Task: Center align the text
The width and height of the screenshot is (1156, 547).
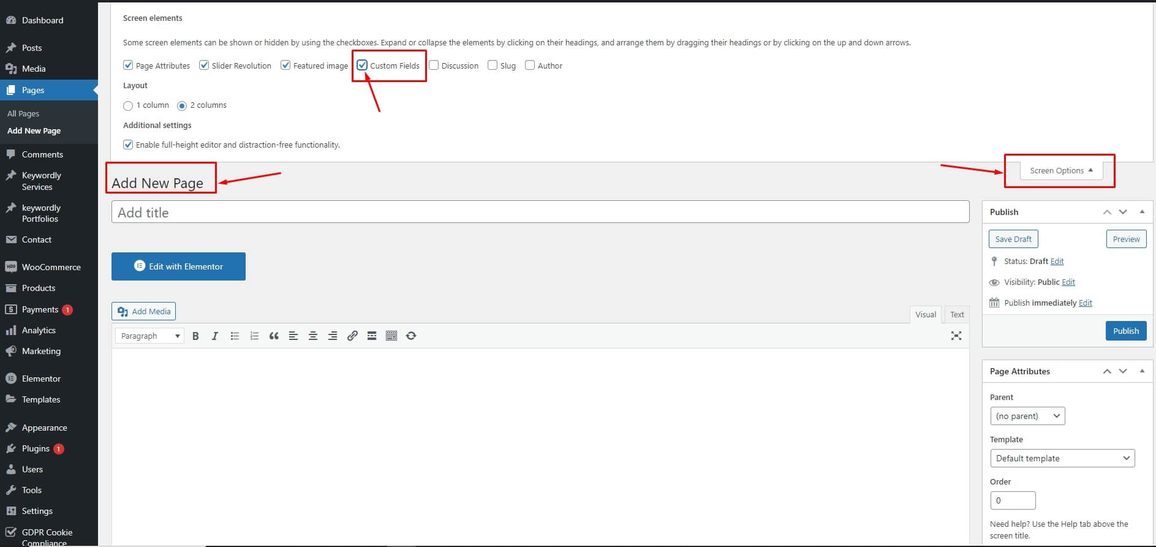Action: pos(313,336)
